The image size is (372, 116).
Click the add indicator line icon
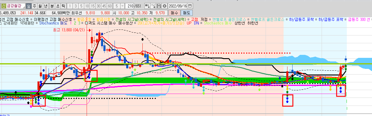coord(153,6)
